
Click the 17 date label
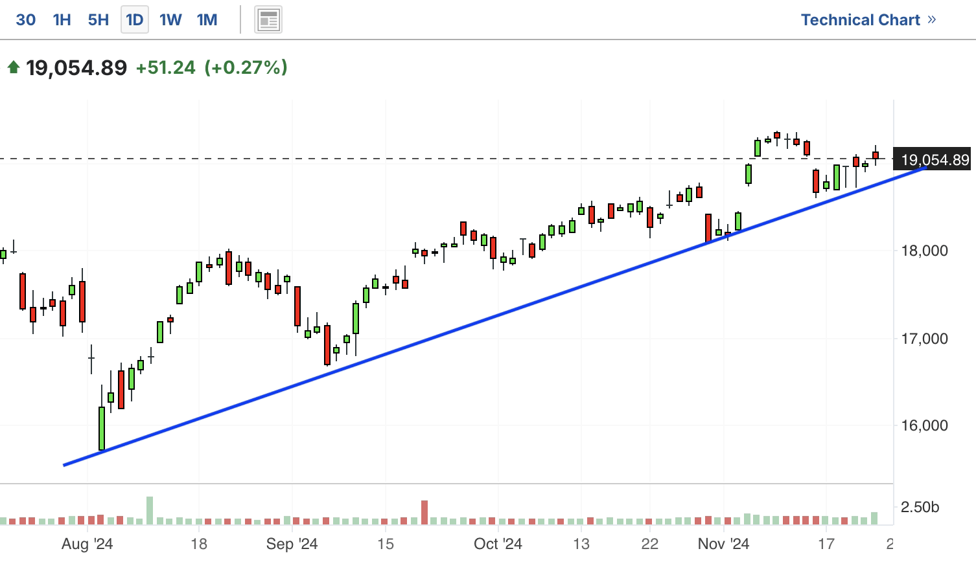click(826, 544)
